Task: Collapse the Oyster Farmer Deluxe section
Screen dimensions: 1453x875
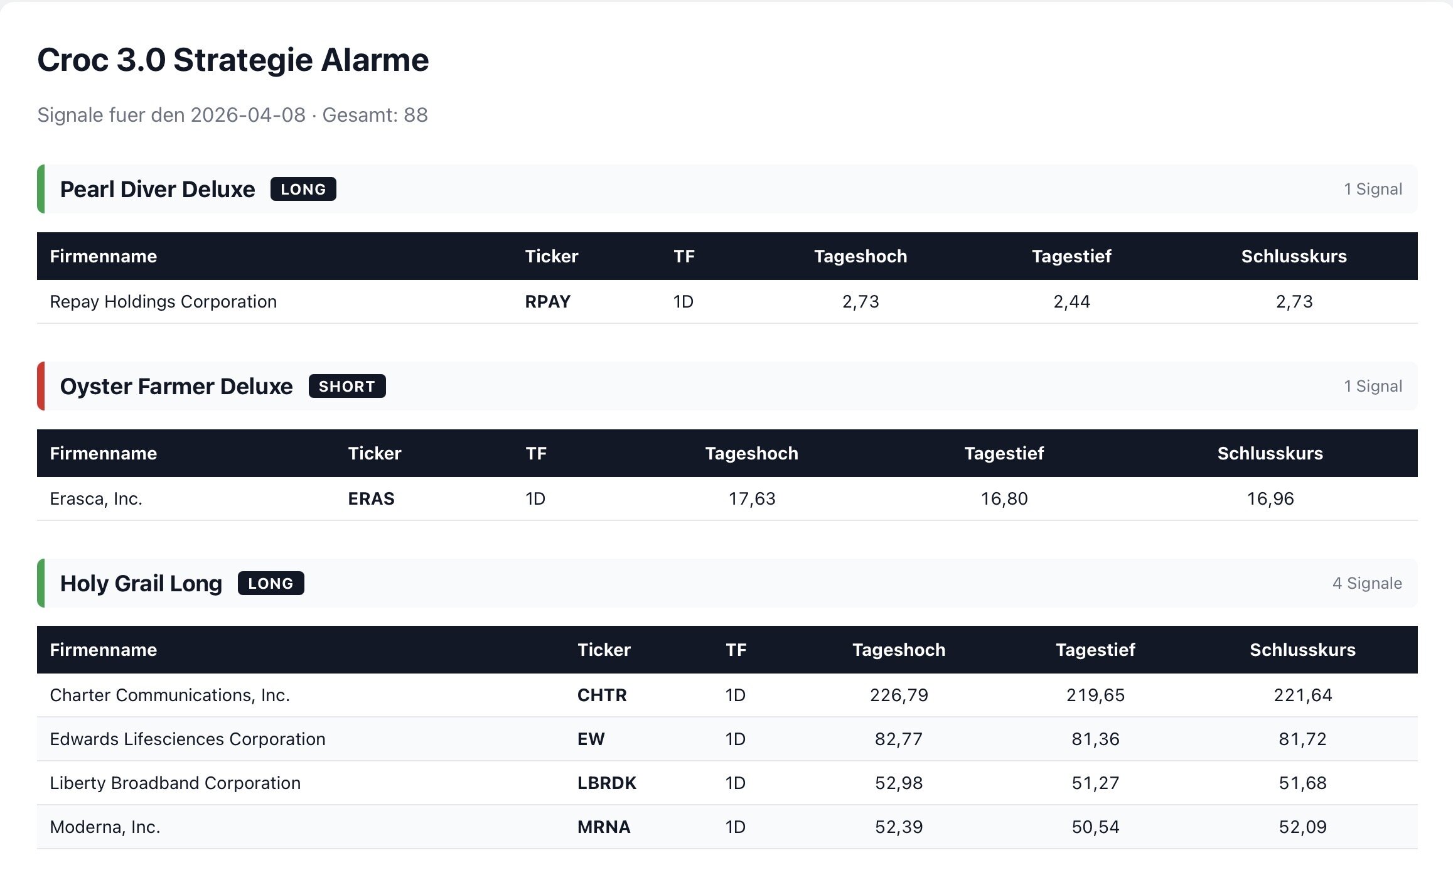Action: tap(176, 387)
